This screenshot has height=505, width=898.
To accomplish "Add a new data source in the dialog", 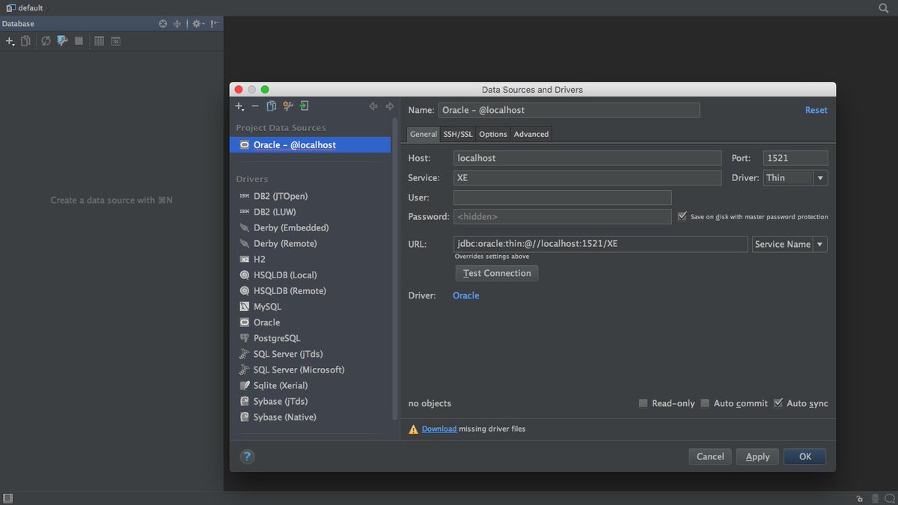I will click(239, 106).
